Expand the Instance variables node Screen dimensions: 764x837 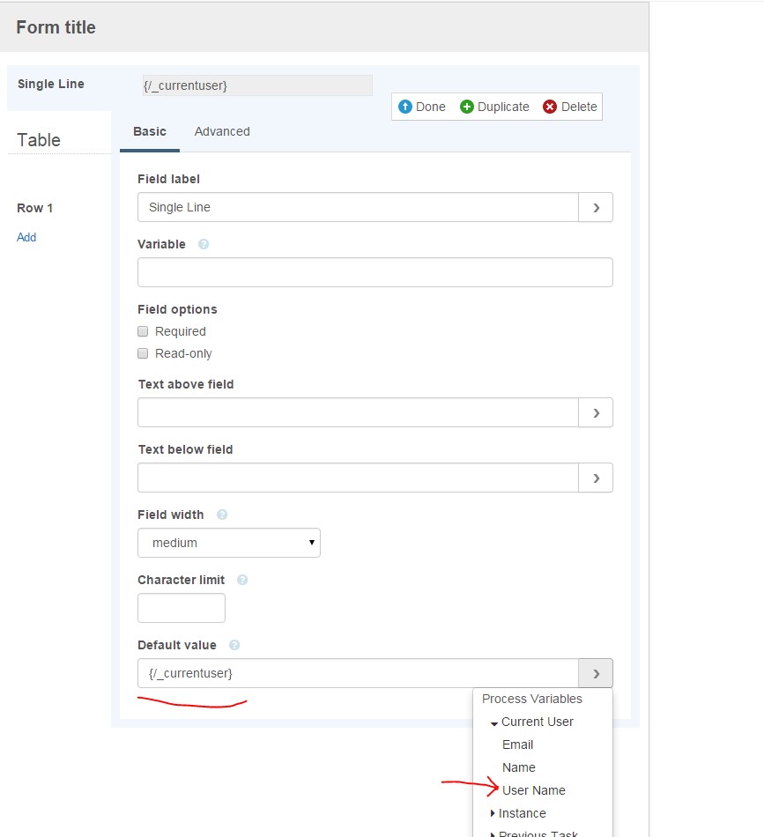(493, 813)
